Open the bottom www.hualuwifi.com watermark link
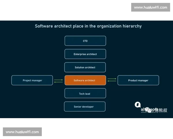 point(23,132)
